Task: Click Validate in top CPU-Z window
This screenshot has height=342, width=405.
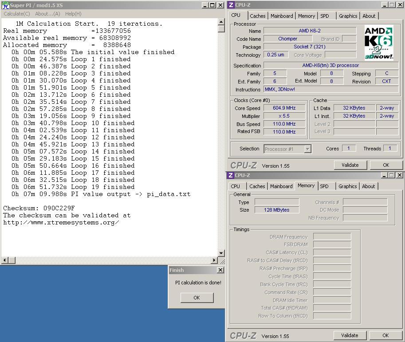Action: [x=350, y=165]
